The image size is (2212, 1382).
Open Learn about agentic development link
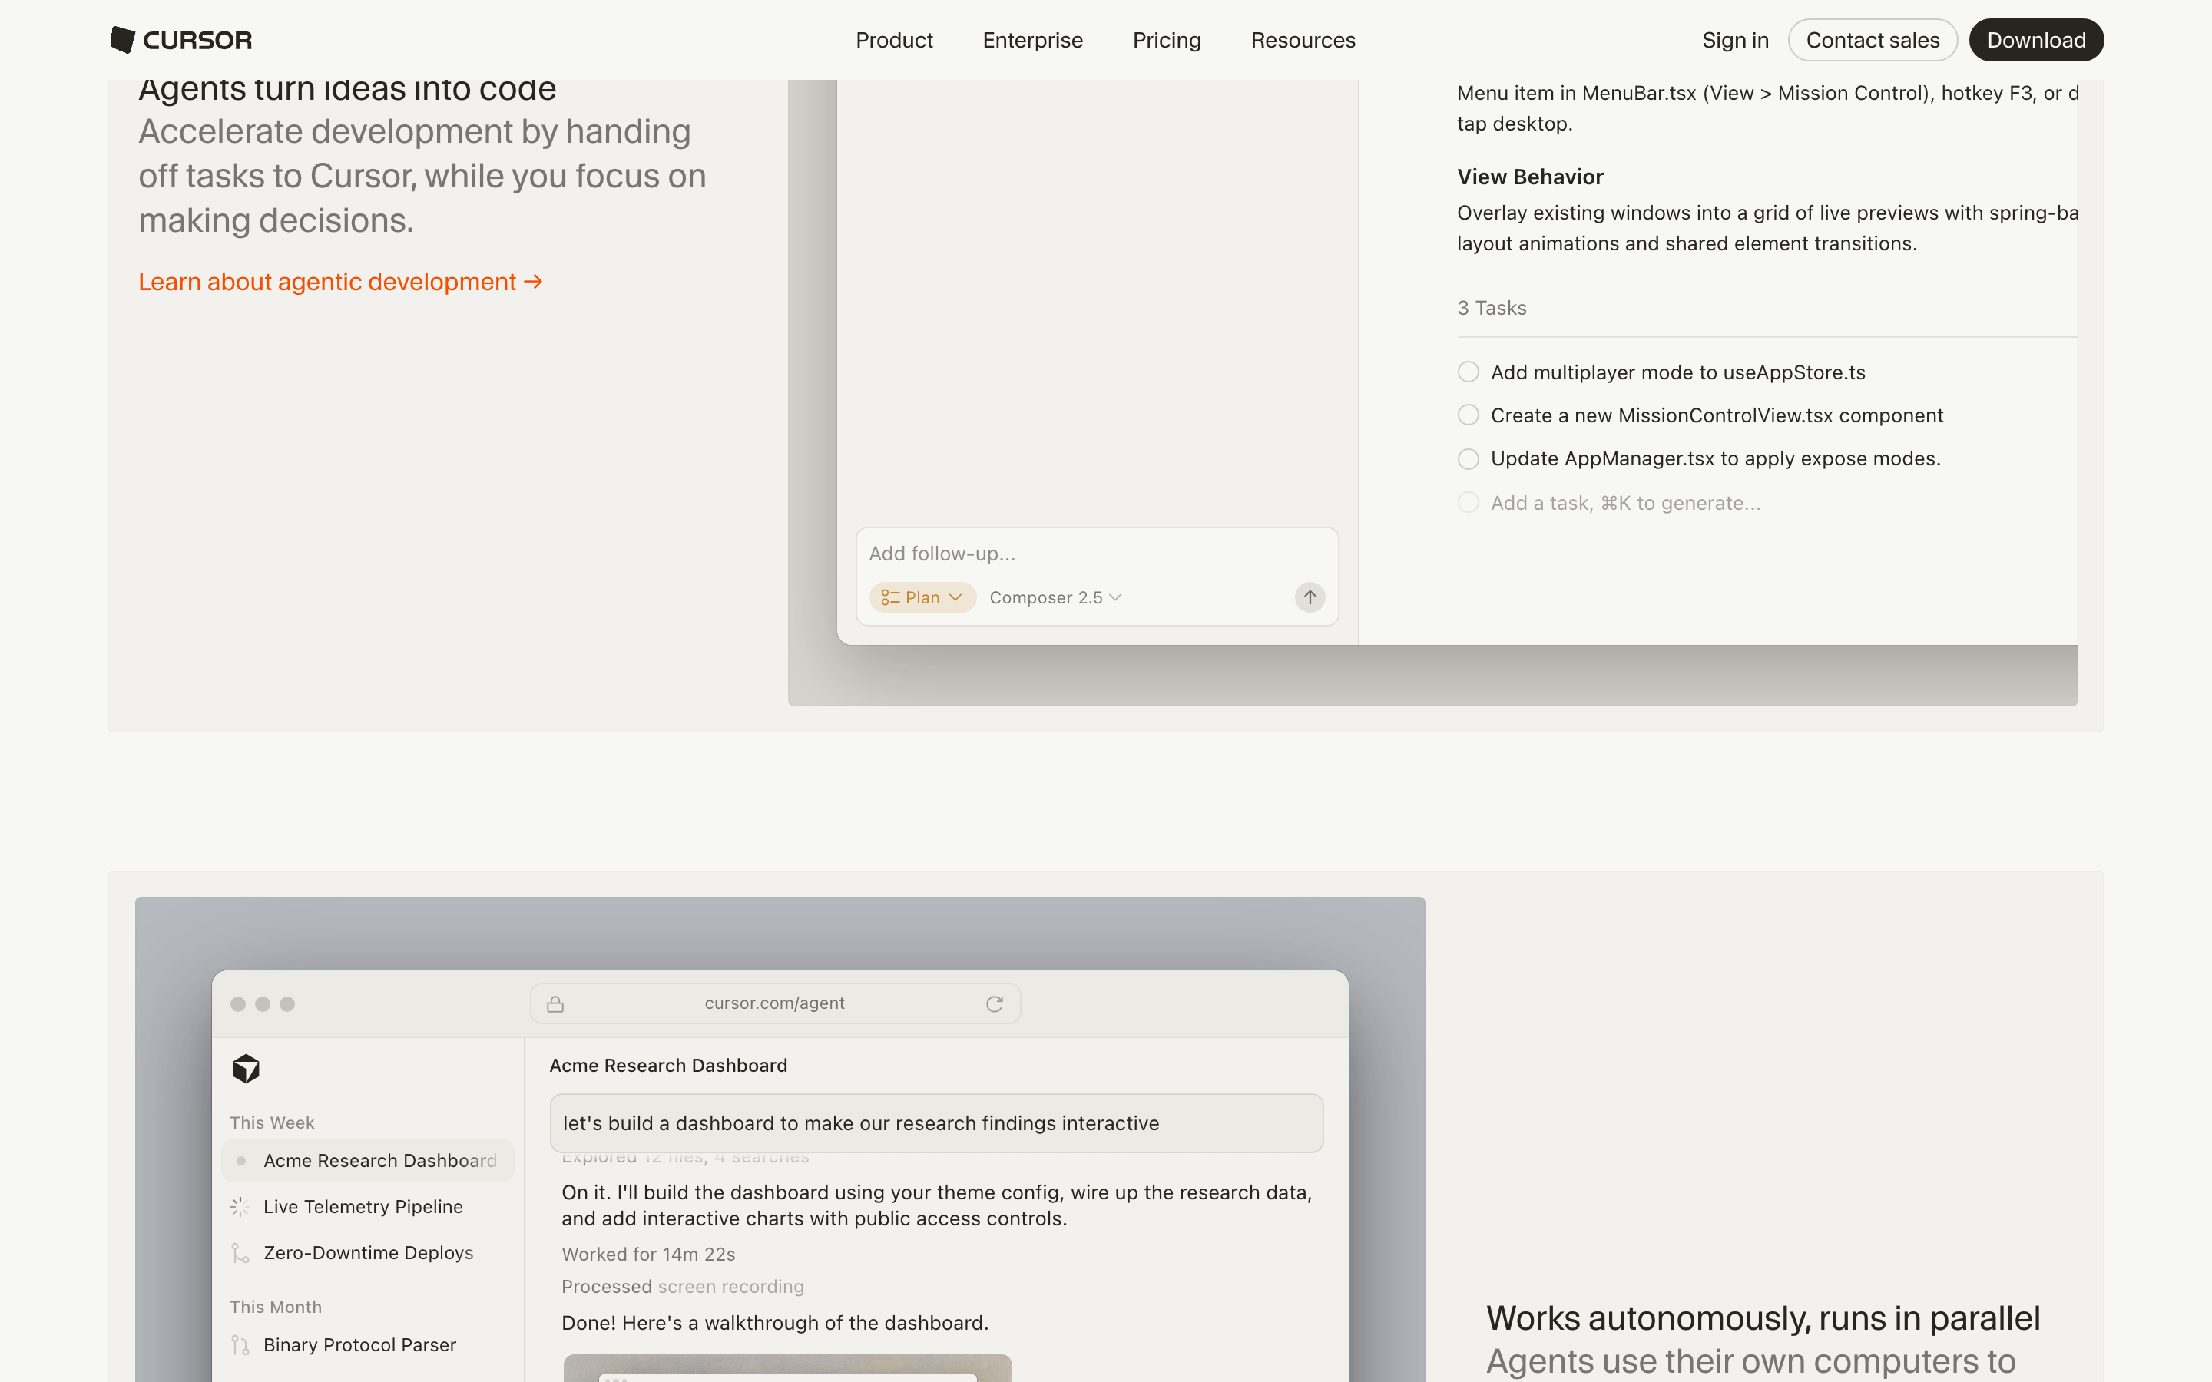click(340, 282)
